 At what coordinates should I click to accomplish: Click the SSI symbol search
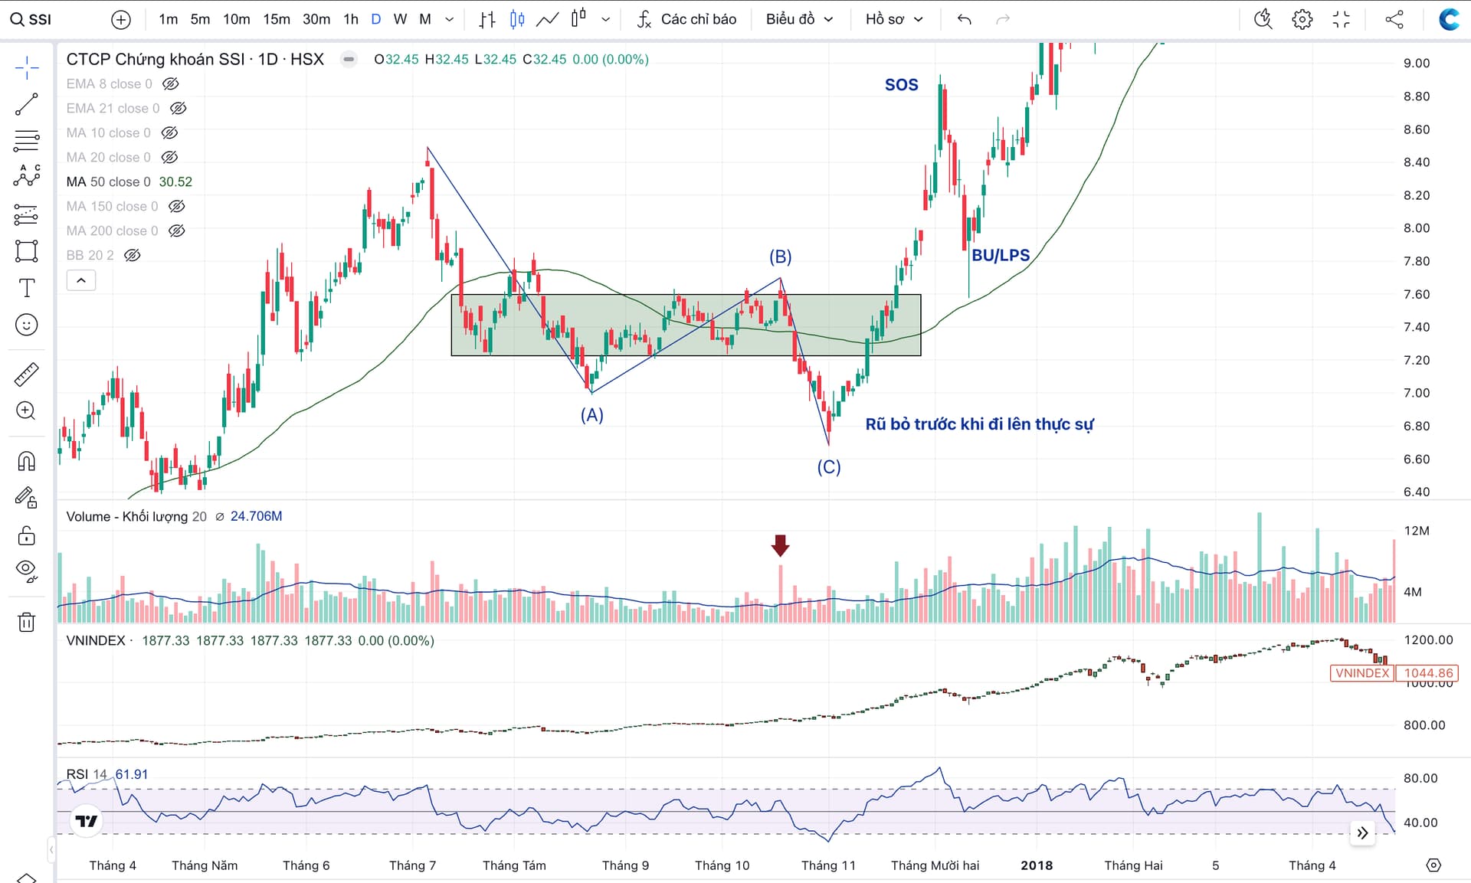[x=32, y=19]
